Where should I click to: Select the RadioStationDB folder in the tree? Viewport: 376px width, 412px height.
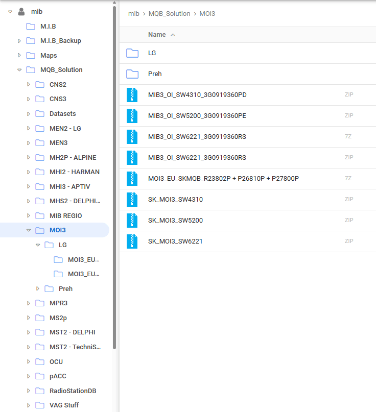[x=73, y=391]
